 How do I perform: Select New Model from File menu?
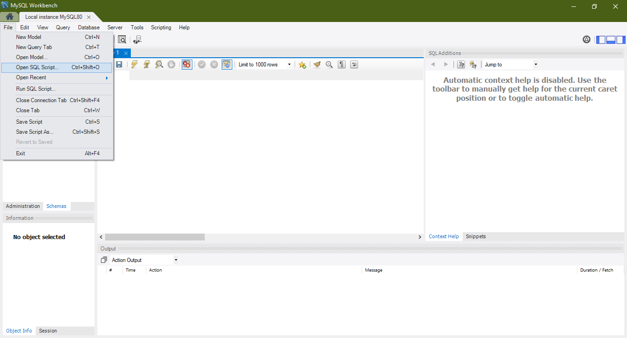pyautogui.click(x=57, y=37)
